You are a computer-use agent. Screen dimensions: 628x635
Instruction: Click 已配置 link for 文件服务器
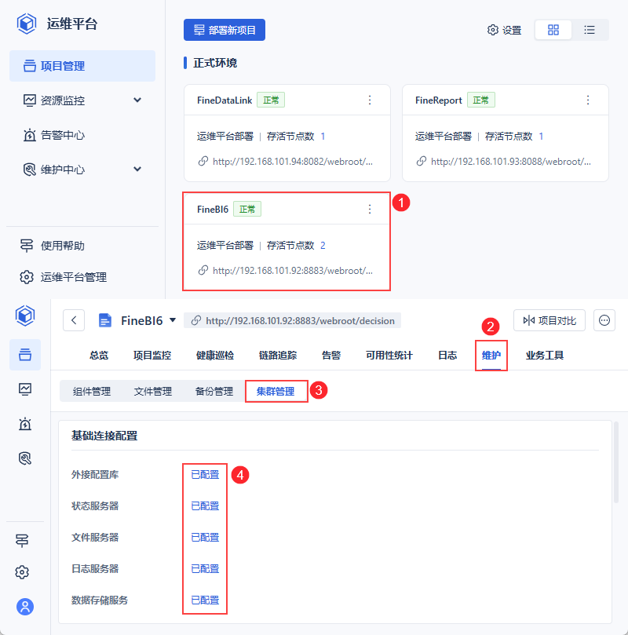[205, 537]
